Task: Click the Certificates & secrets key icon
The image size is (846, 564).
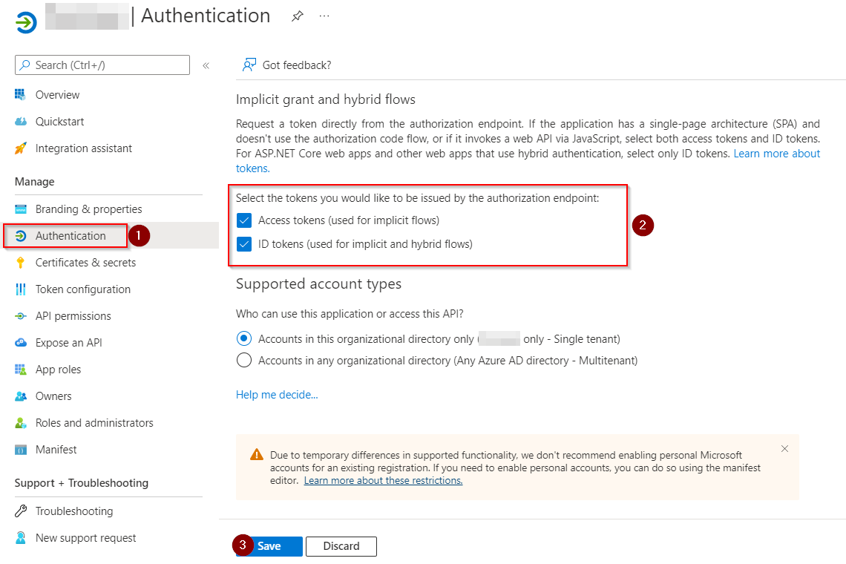Action: click(21, 263)
